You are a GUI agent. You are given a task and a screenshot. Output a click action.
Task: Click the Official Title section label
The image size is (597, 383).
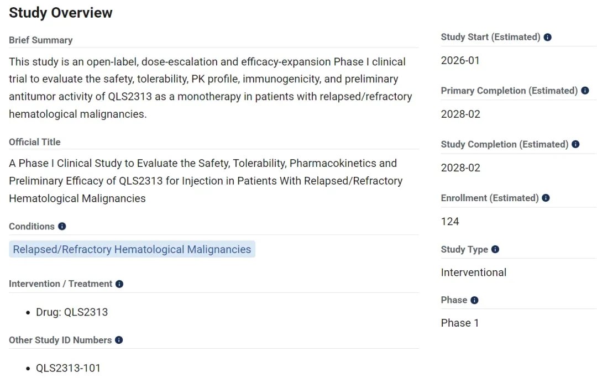coord(35,142)
